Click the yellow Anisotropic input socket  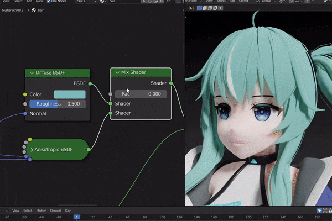click(30, 139)
